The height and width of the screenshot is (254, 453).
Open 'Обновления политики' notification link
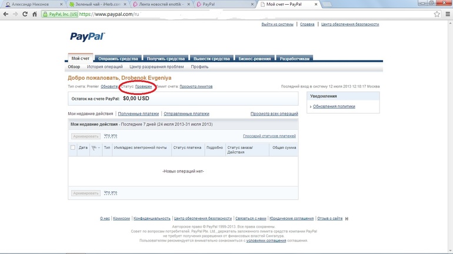334,107
